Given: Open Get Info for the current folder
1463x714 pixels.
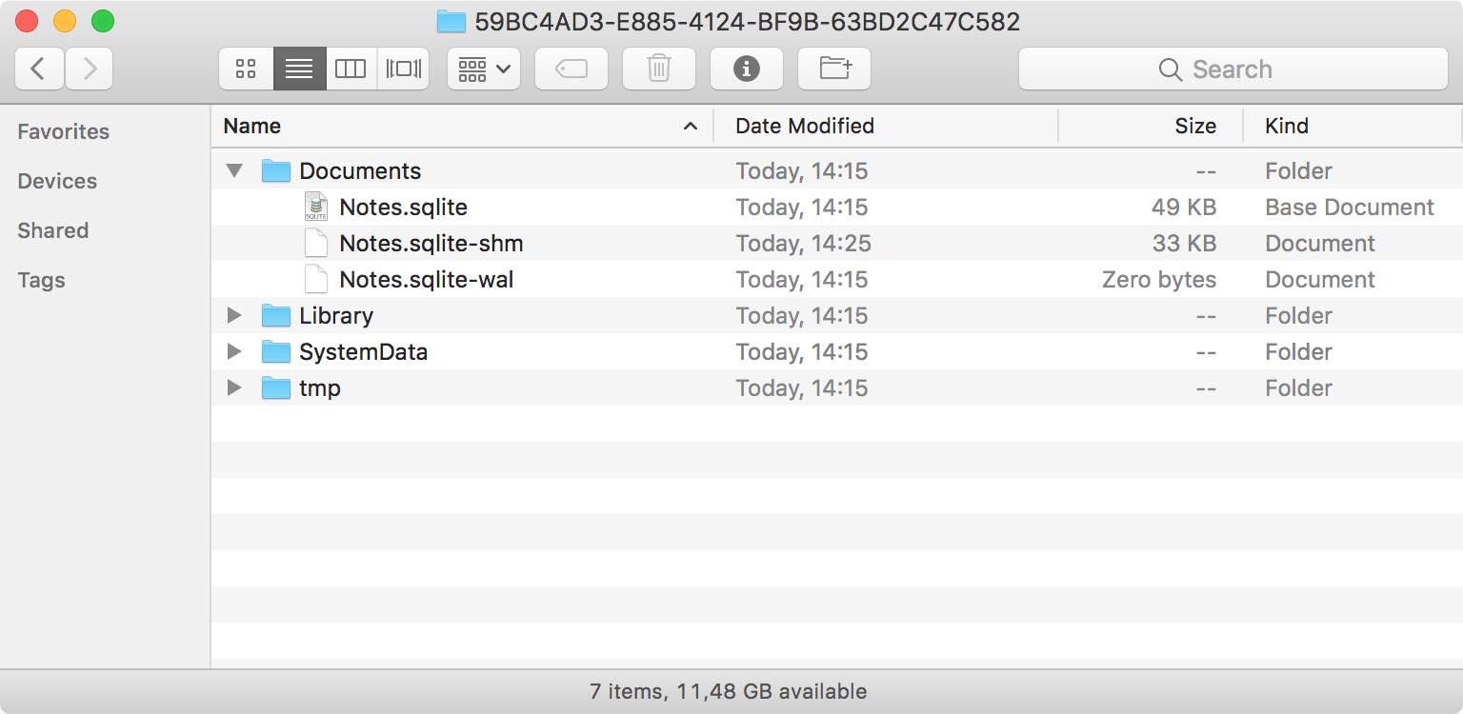Looking at the screenshot, I should (x=747, y=68).
